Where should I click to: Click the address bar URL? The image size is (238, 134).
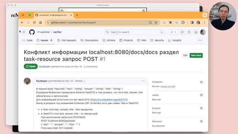point(74,22)
